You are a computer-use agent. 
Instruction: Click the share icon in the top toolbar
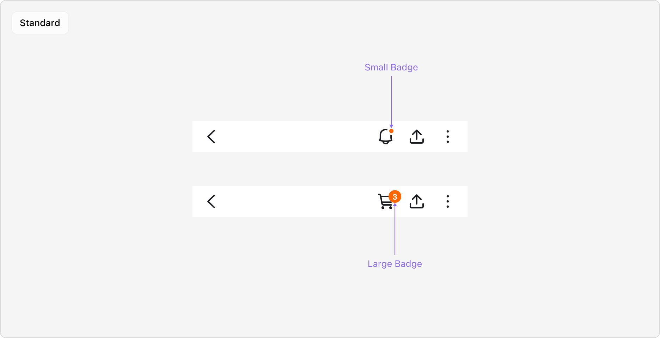pyautogui.click(x=417, y=137)
